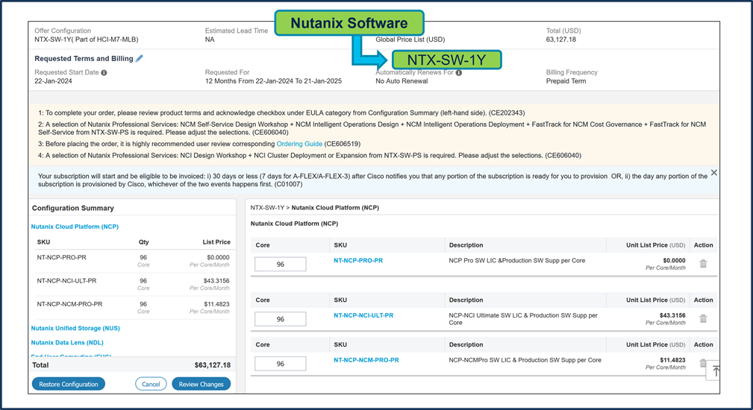Screen dimensions: 753x410
Task: Open Automatically Renews For info icon
Action: pos(459,73)
